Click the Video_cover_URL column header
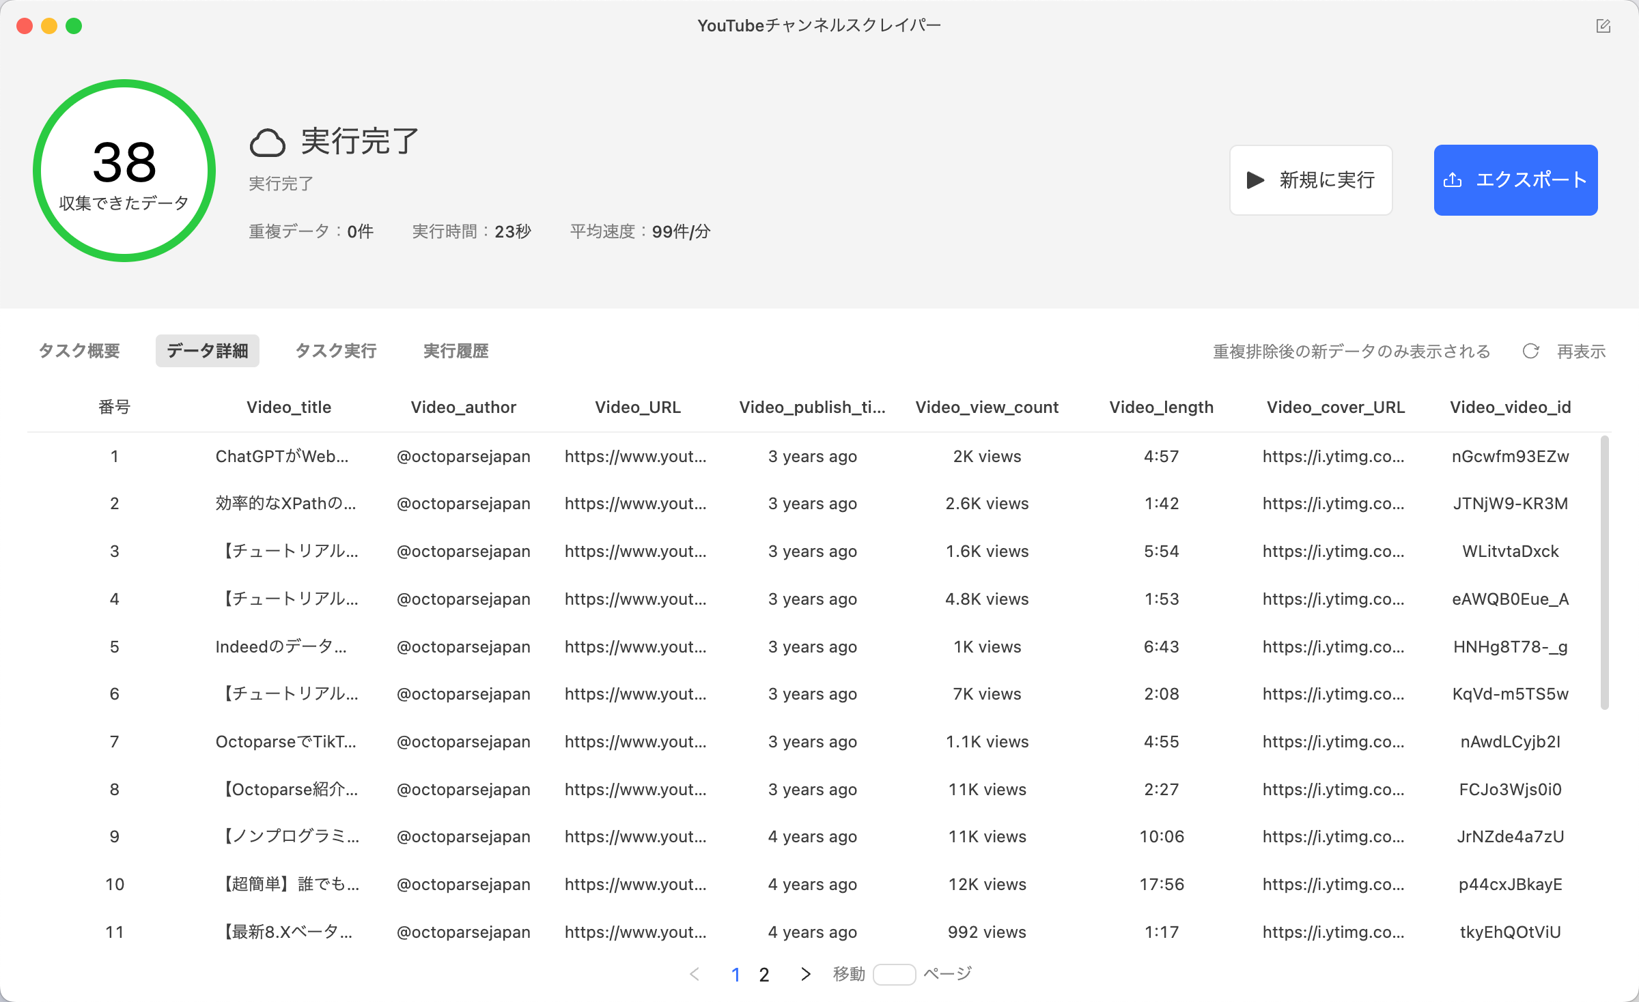The height and width of the screenshot is (1002, 1639). 1336,407
